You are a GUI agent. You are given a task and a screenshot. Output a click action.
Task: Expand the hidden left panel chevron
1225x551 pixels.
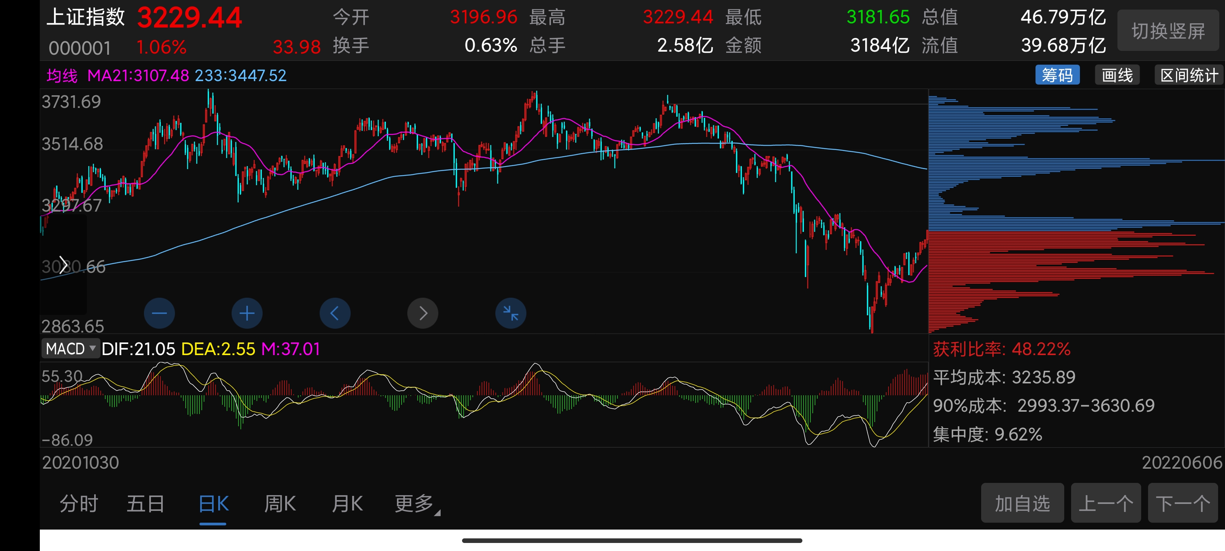tap(63, 264)
